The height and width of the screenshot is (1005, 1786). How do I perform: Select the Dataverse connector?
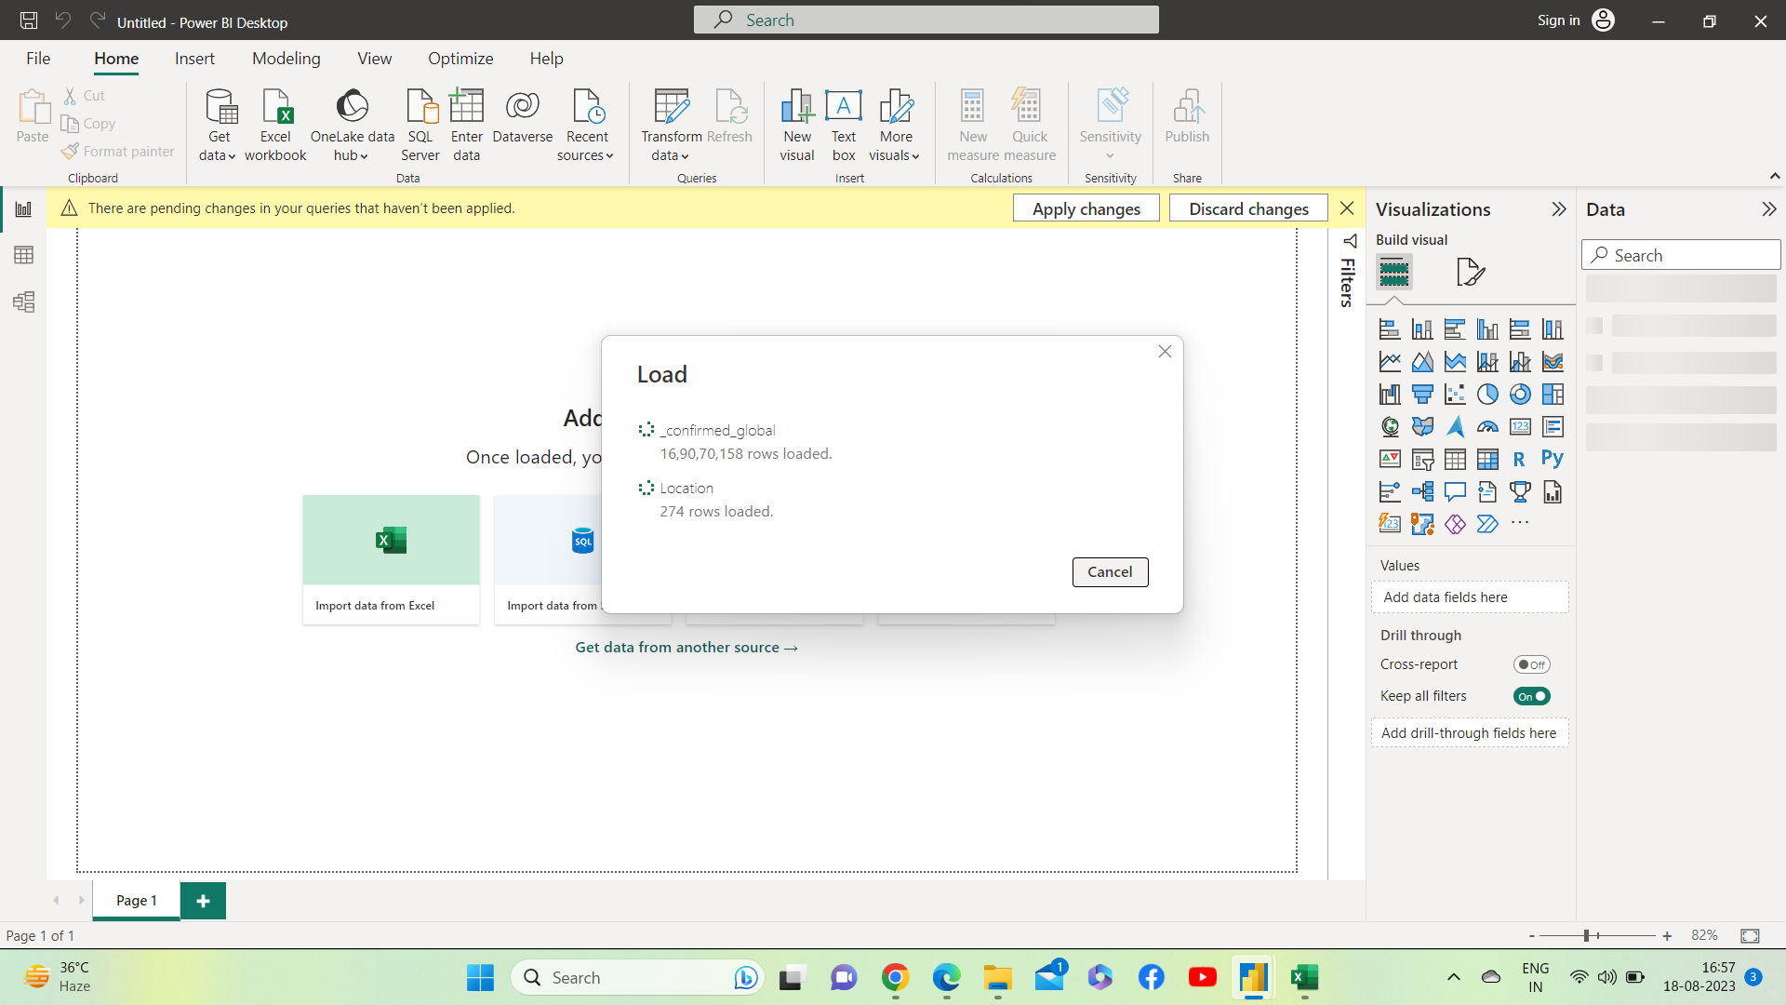(523, 117)
